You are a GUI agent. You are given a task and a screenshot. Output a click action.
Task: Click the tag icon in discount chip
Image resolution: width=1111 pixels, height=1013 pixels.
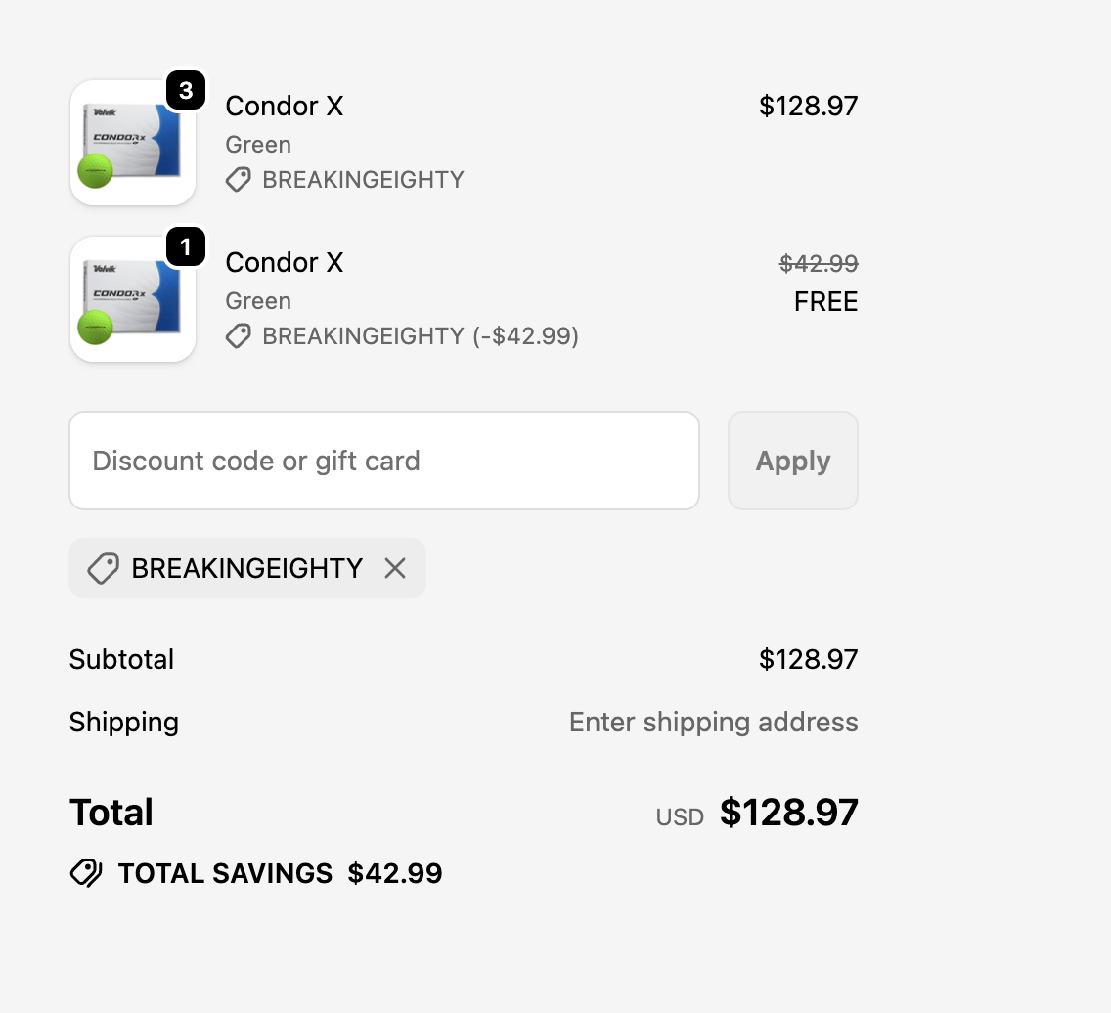103,569
